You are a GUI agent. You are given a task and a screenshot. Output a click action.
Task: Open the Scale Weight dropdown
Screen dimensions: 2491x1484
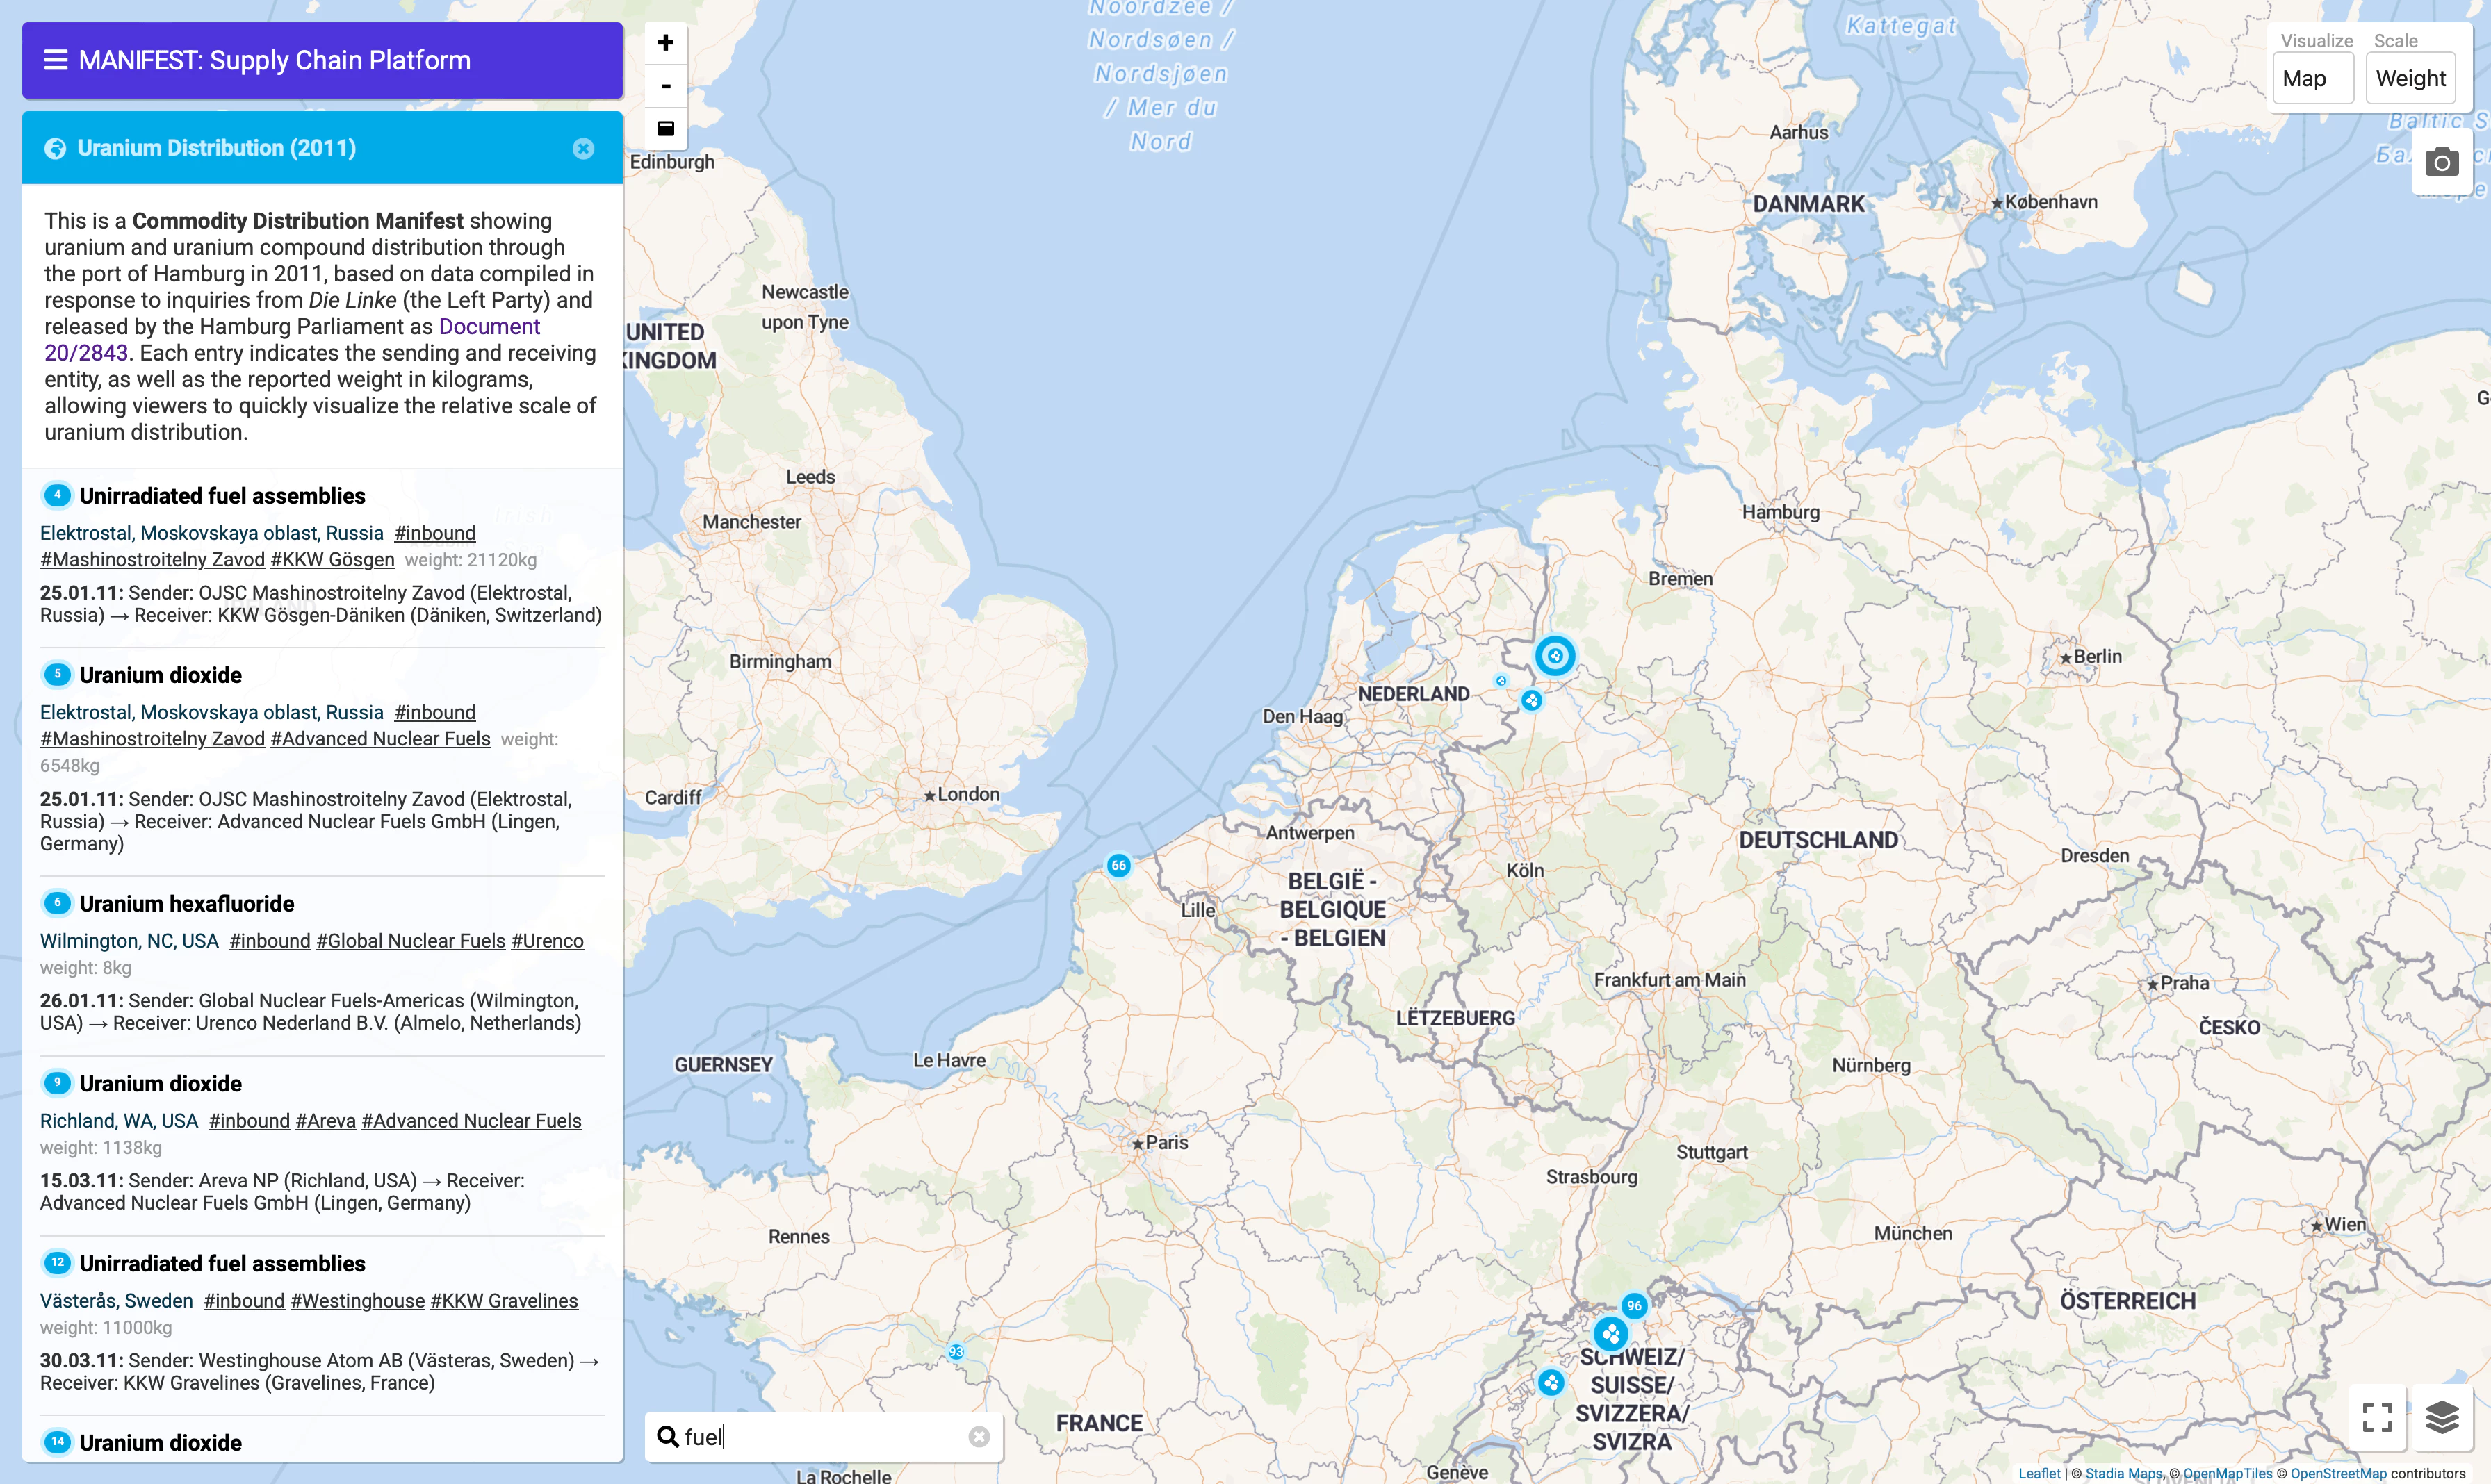(x=2410, y=78)
